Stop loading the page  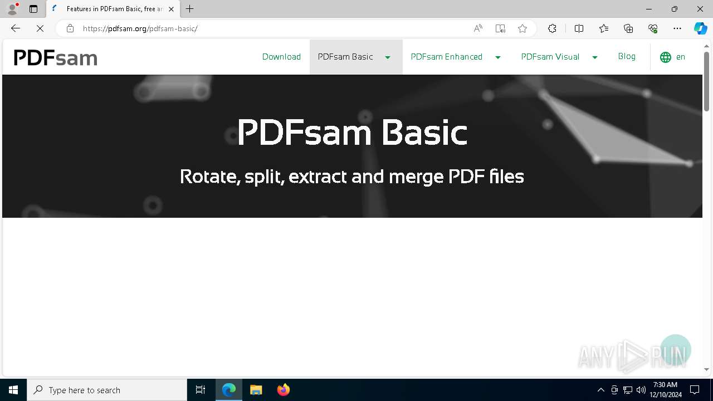click(x=40, y=28)
